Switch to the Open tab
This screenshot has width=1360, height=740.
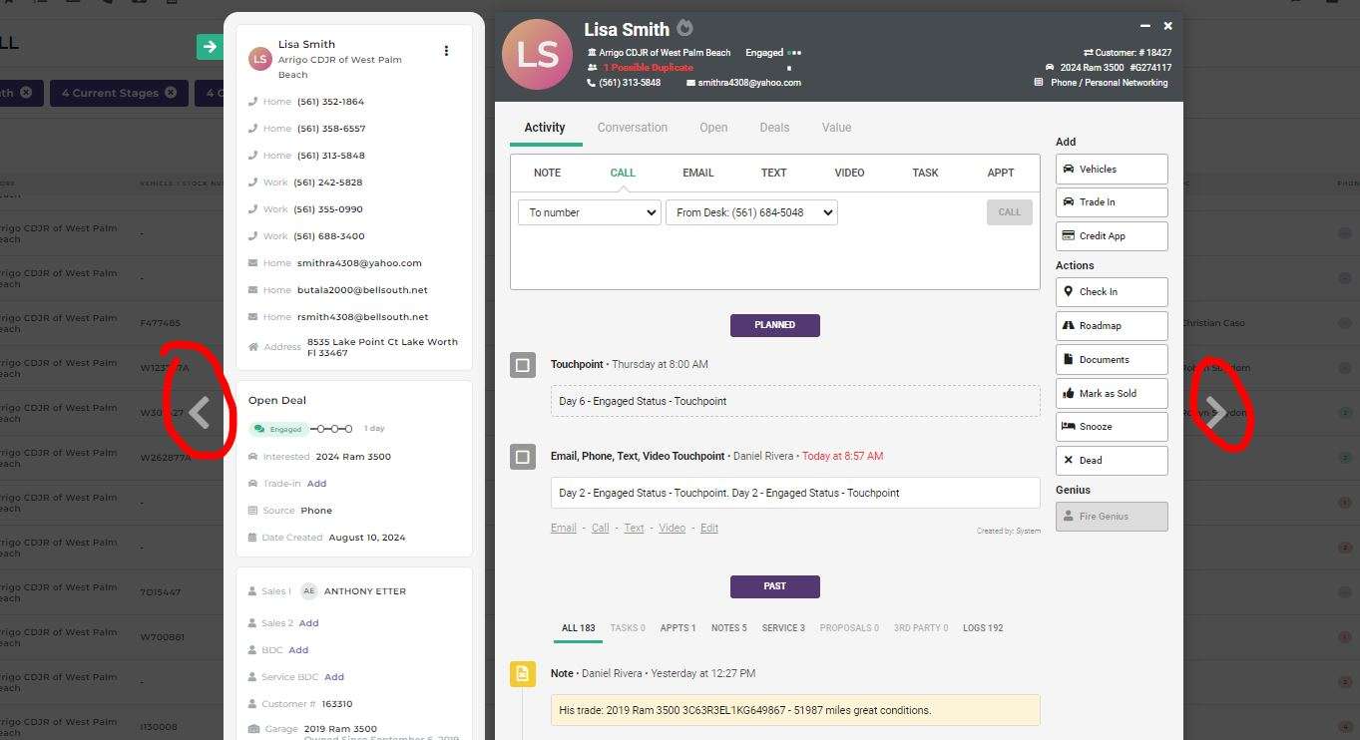[x=713, y=128]
